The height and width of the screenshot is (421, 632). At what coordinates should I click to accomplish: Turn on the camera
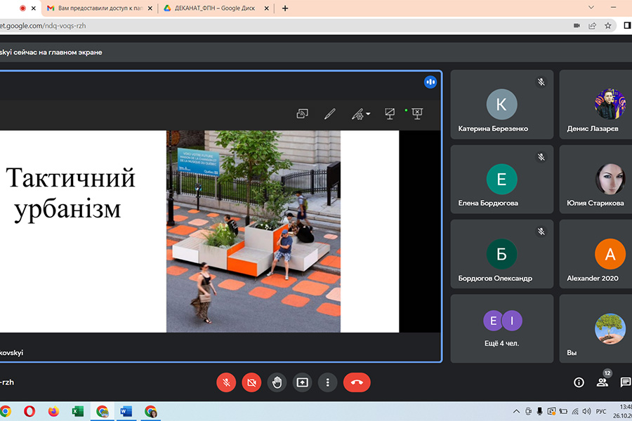coord(251,382)
